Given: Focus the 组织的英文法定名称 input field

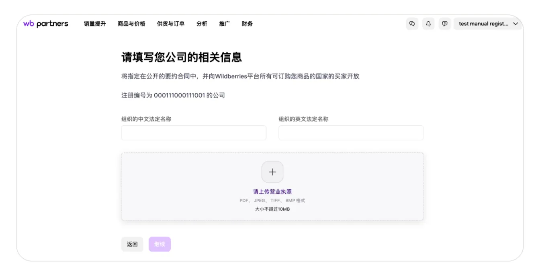Looking at the screenshot, I should pos(351,133).
